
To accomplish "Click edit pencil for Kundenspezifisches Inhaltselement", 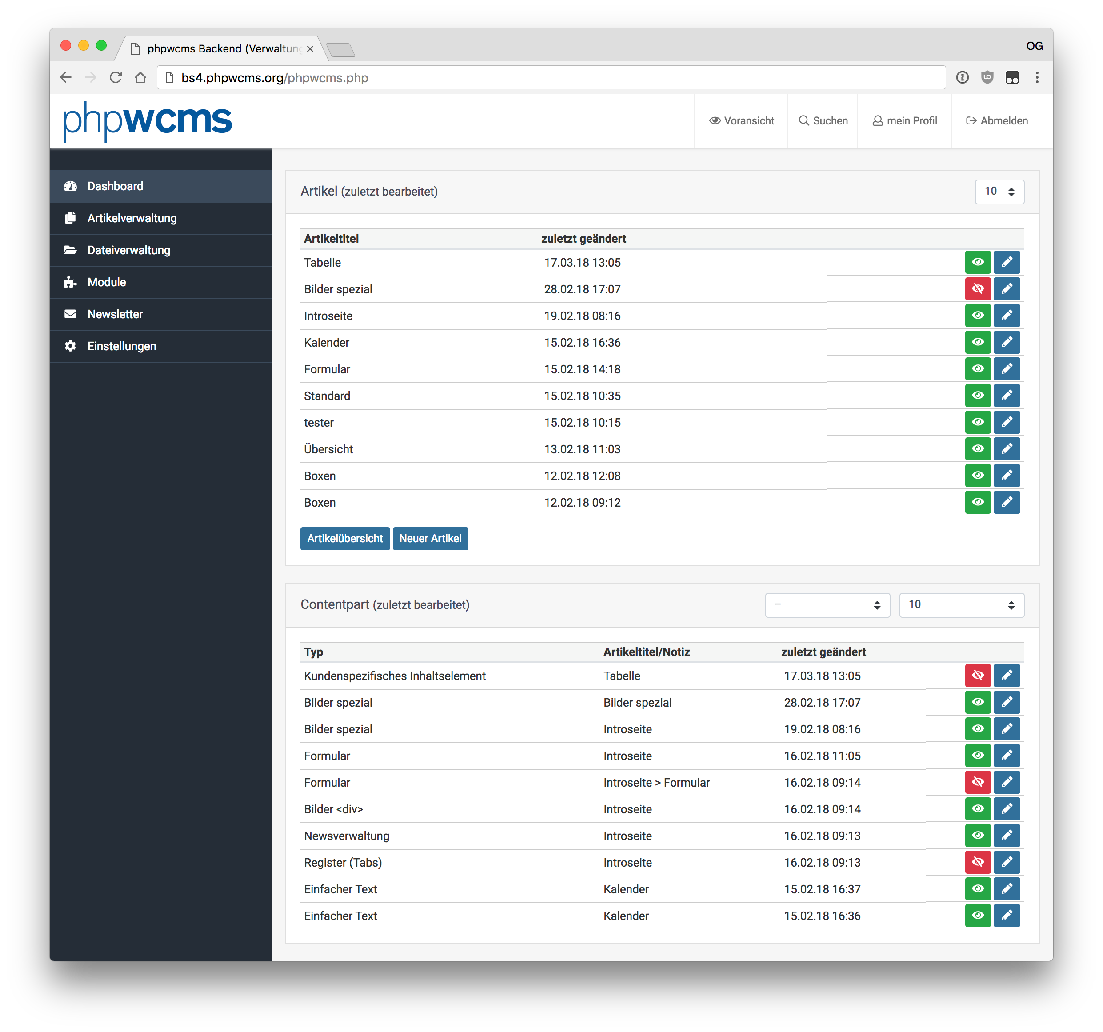I will pyautogui.click(x=1007, y=676).
